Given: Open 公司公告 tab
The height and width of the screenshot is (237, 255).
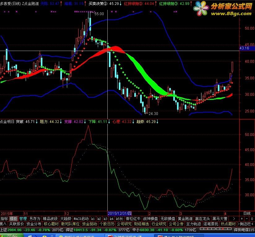Looking at the screenshot, I should coord(176,224).
